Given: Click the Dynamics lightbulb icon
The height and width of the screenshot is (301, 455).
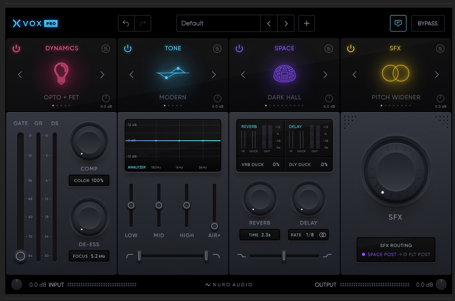Looking at the screenshot, I should (x=62, y=73).
